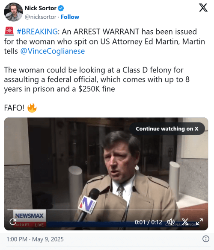This screenshot has height=250, width=214.
Task: Seek along the video progress bar
Action: [106, 210]
